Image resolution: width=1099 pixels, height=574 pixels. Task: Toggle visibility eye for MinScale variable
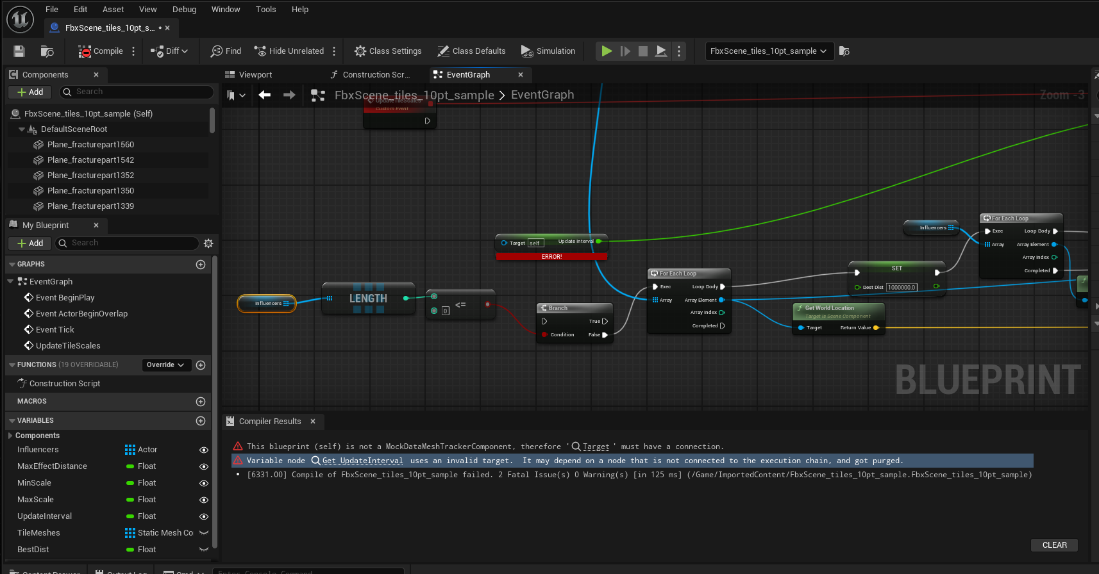pyautogui.click(x=204, y=484)
